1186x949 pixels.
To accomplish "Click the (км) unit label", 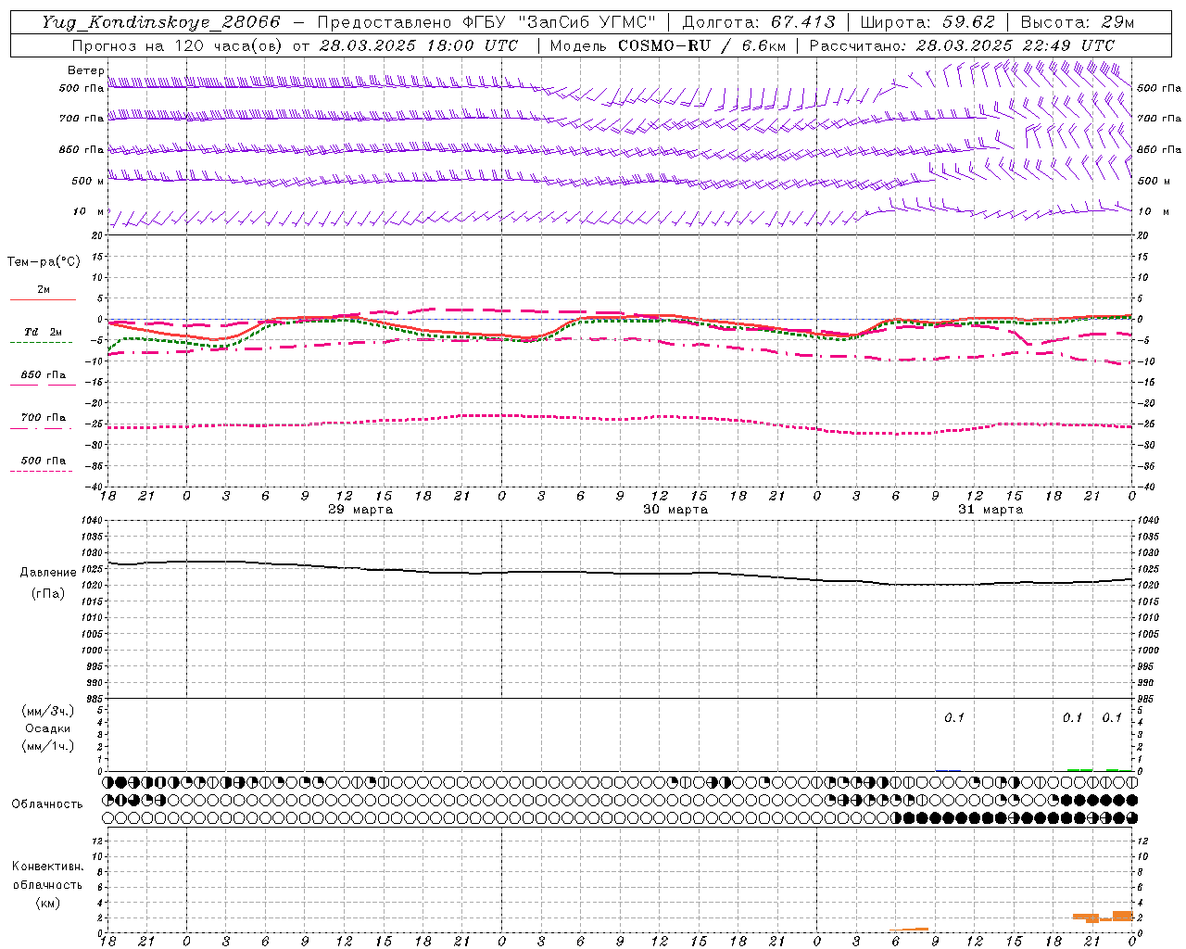I will point(47,903).
